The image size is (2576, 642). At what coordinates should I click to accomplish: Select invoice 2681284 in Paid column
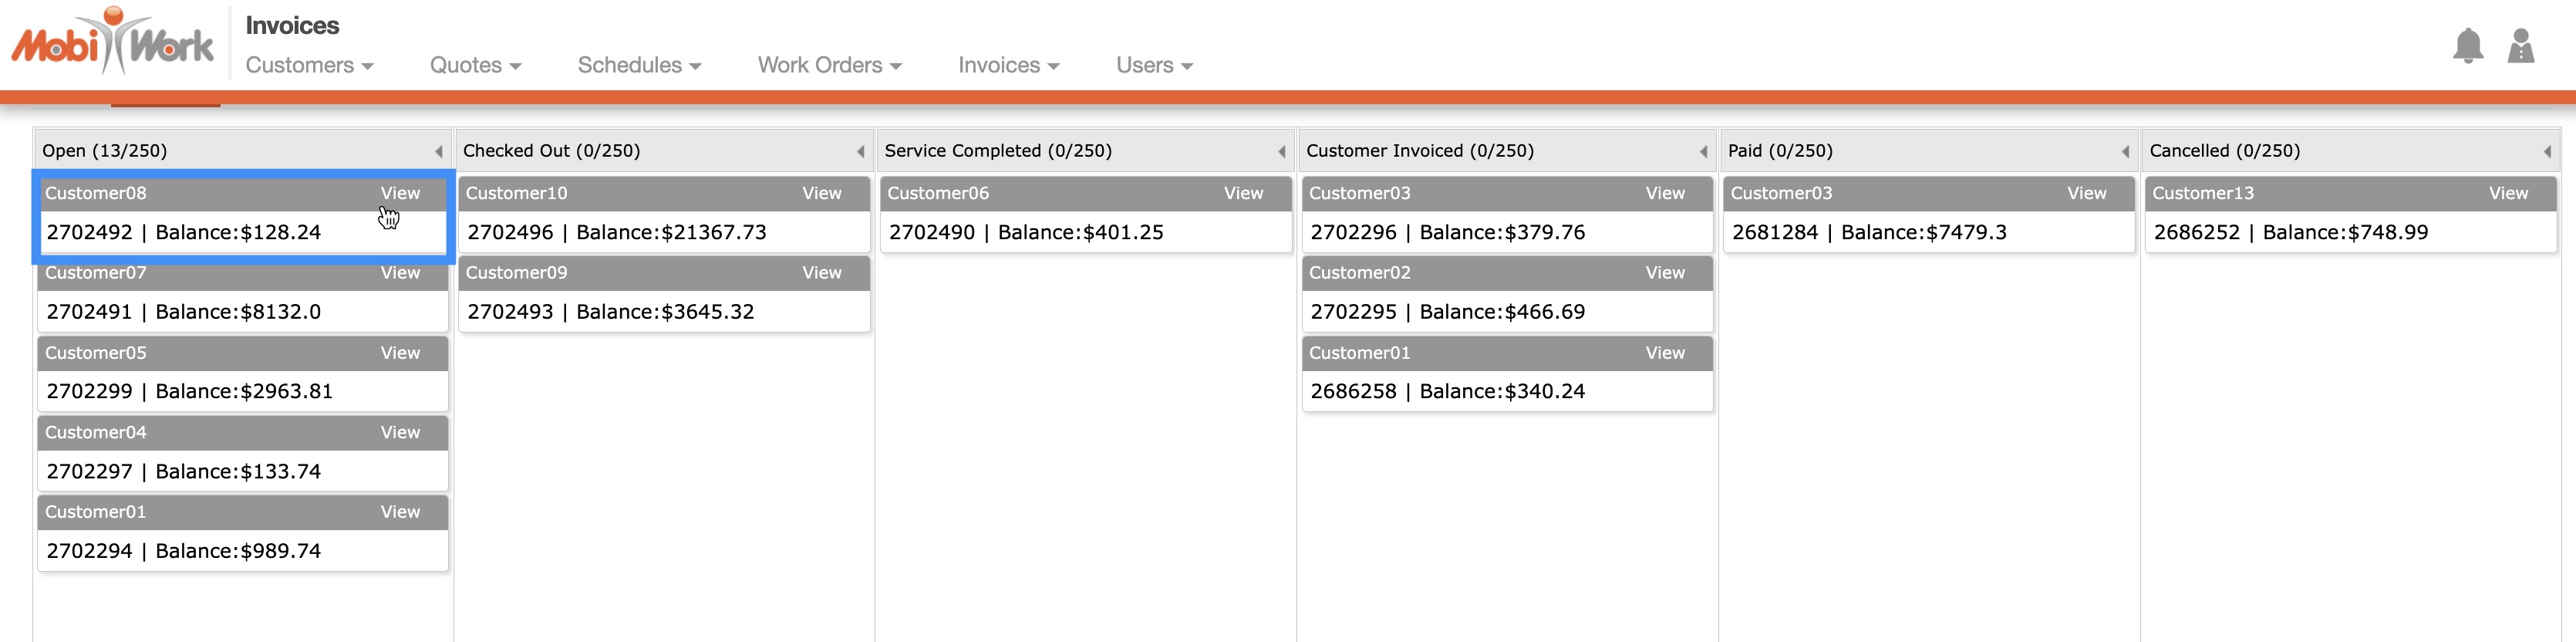[1928, 232]
